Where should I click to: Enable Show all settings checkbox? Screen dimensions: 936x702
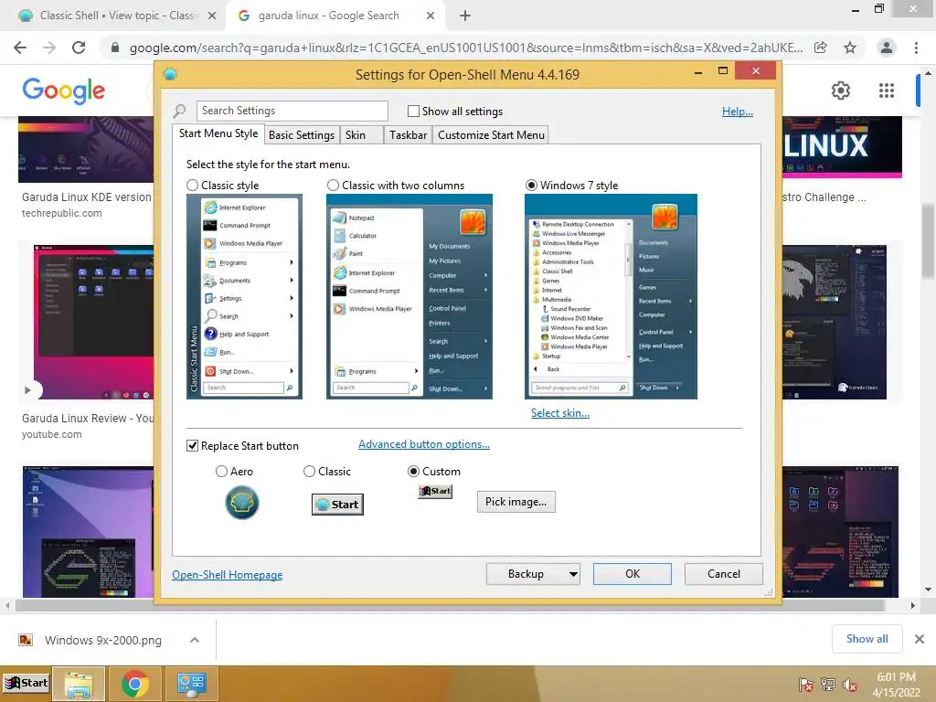413,111
